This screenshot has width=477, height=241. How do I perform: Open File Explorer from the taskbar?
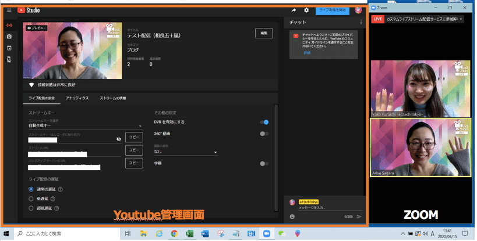pyautogui.click(x=143, y=233)
